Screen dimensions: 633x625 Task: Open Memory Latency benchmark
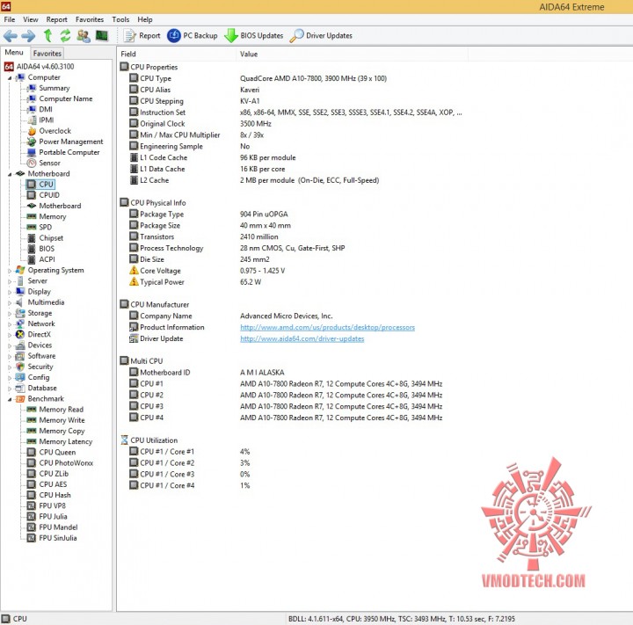(65, 441)
